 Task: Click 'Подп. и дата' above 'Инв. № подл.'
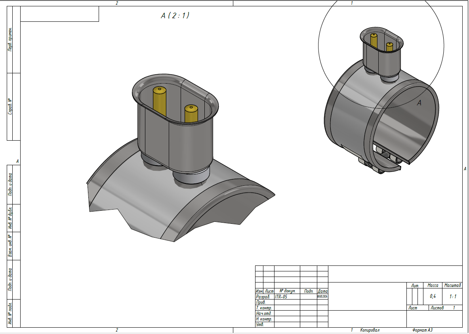(x=10, y=280)
